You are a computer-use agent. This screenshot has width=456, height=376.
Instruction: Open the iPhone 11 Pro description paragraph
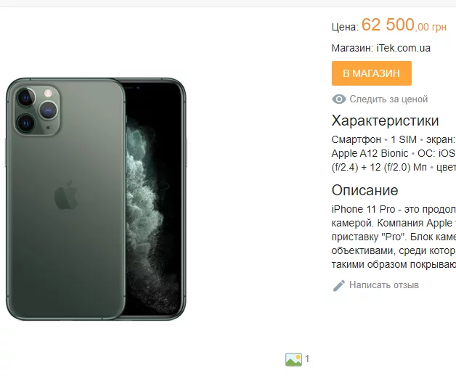tap(394, 237)
